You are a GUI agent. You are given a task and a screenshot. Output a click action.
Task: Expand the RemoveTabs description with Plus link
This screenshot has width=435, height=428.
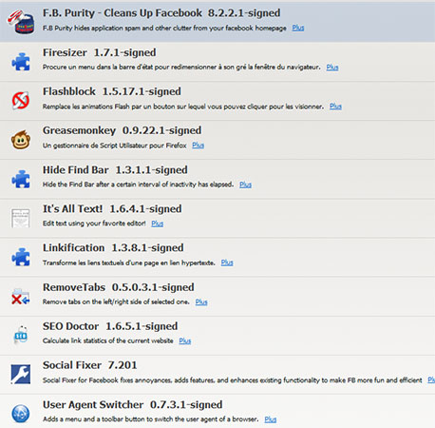[x=201, y=302]
